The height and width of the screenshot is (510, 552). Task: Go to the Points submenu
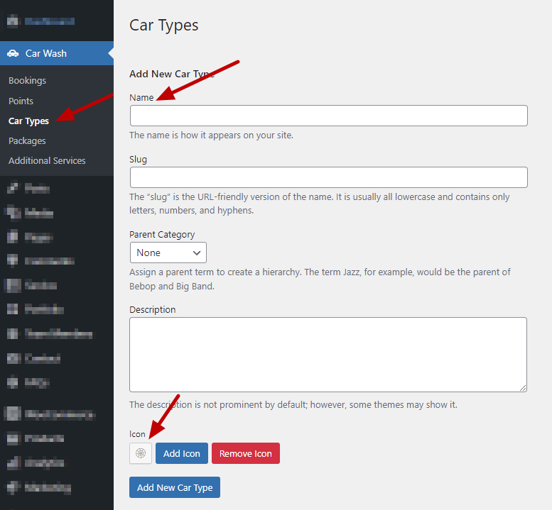click(21, 101)
